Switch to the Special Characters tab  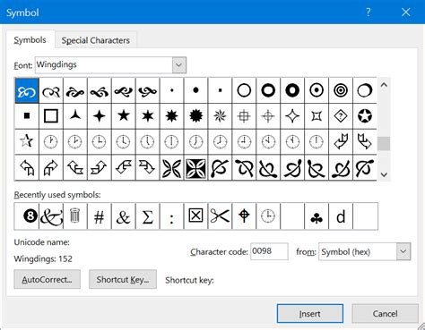click(96, 40)
